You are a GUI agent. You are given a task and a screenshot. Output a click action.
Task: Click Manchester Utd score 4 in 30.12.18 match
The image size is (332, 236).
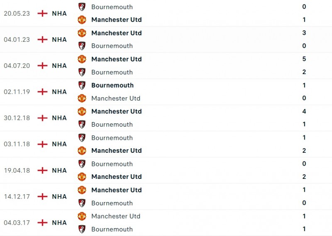[x=304, y=111]
